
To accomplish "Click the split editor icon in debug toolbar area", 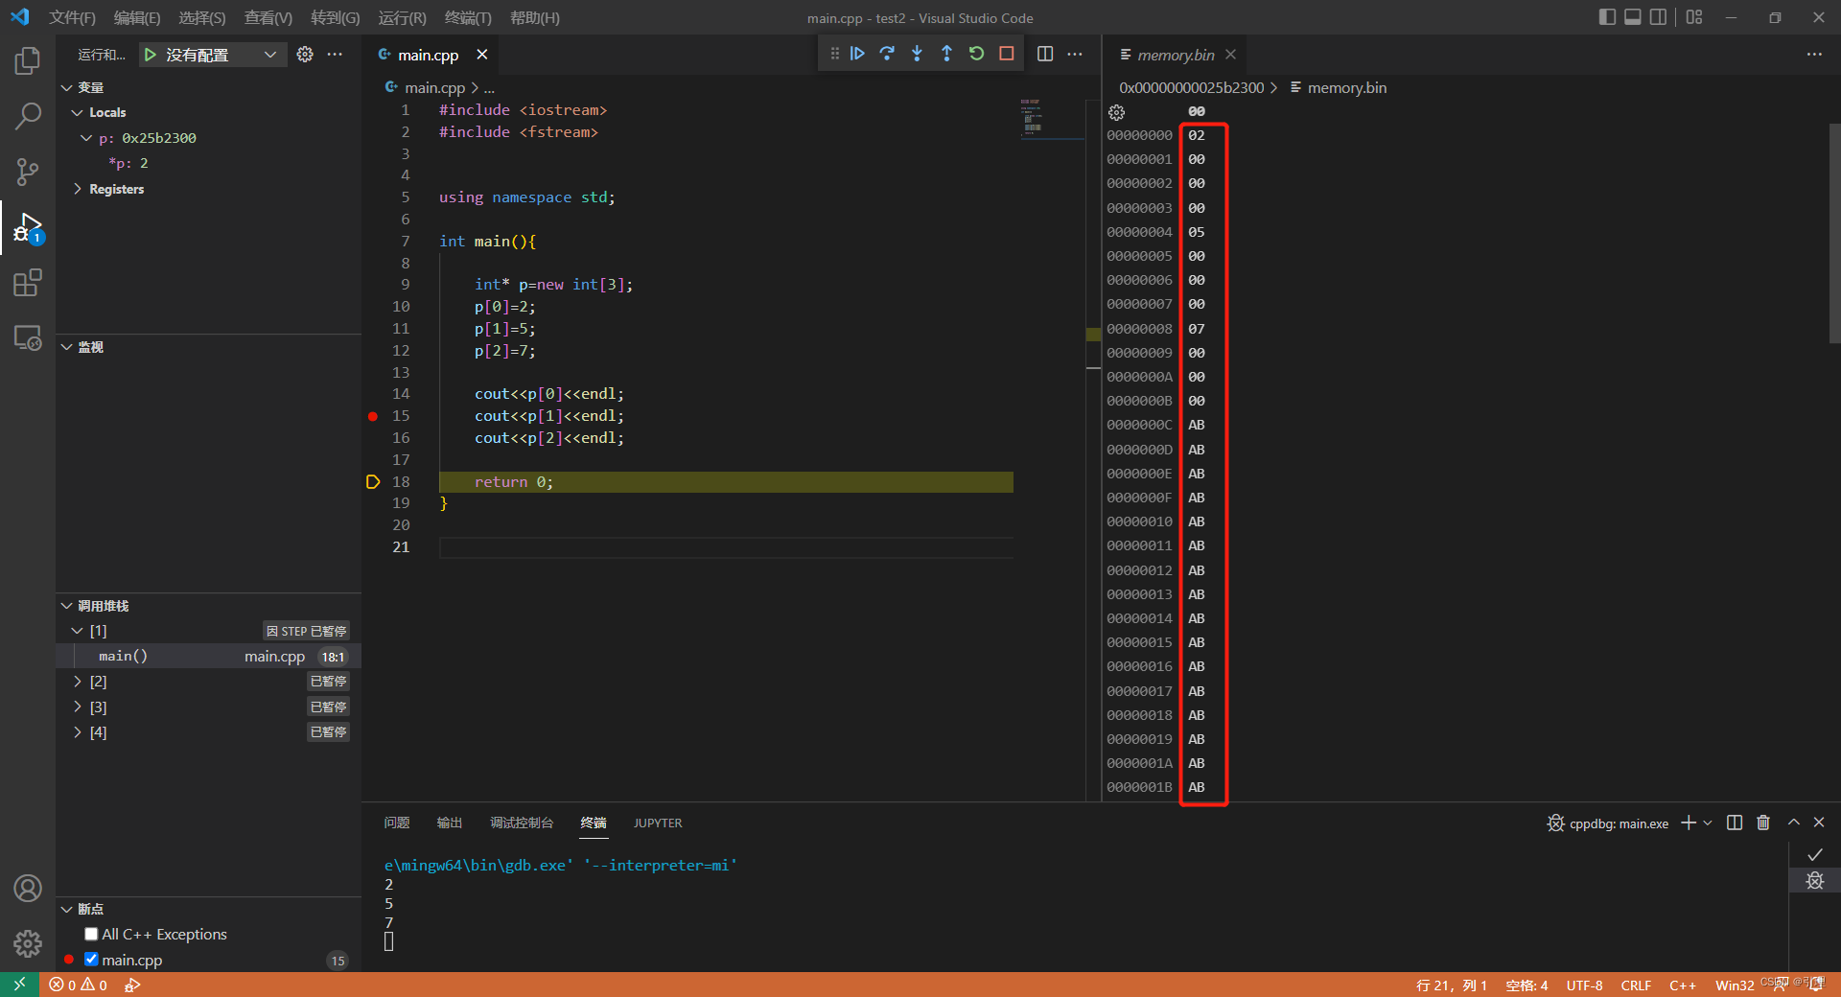I will click(x=1045, y=54).
